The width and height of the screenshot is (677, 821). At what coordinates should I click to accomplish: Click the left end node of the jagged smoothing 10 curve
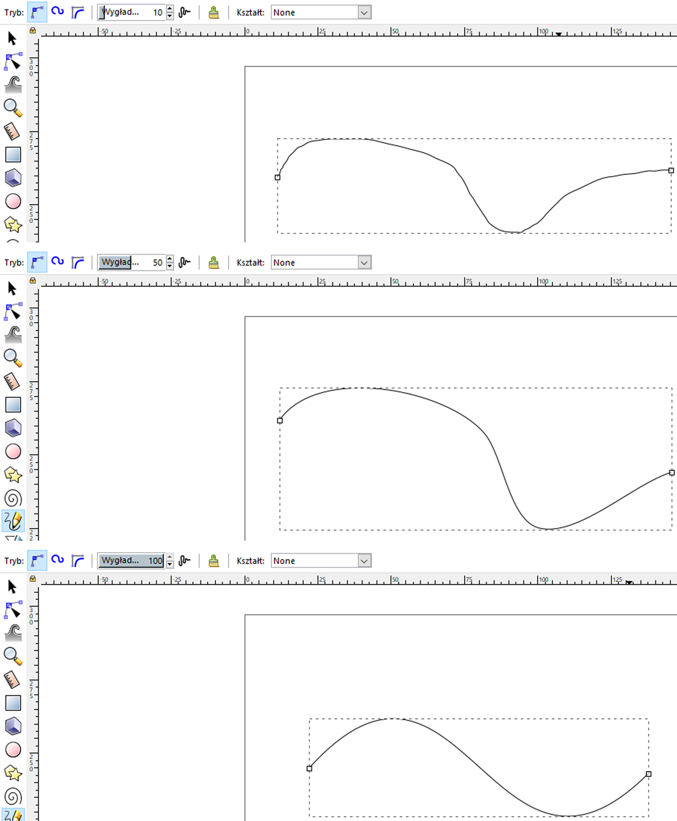pyautogui.click(x=277, y=178)
